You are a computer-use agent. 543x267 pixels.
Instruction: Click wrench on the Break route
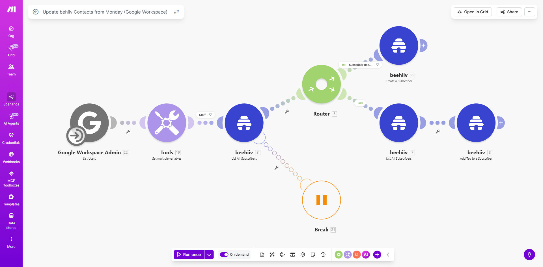tap(277, 168)
